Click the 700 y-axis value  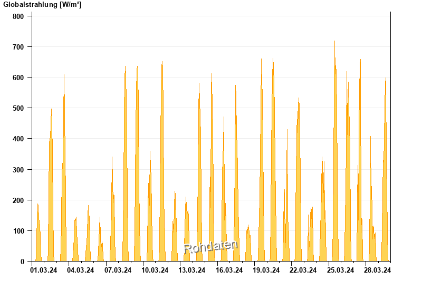pos(18,47)
